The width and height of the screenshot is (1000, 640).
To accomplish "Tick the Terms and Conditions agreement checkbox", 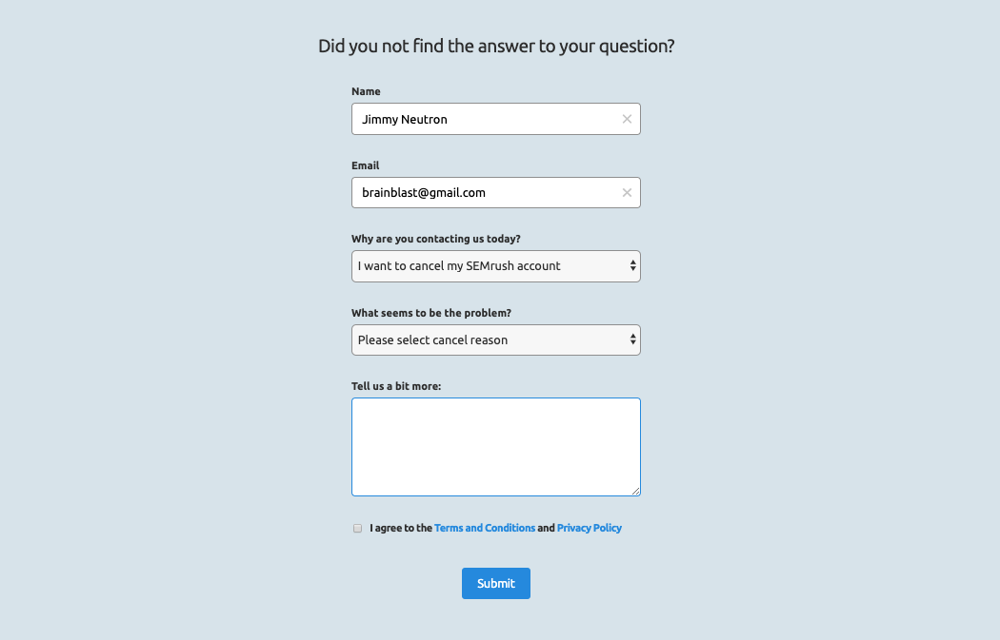I will click(358, 529).
